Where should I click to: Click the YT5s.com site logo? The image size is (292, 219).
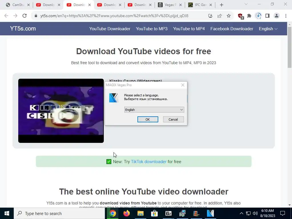(23, 29)
